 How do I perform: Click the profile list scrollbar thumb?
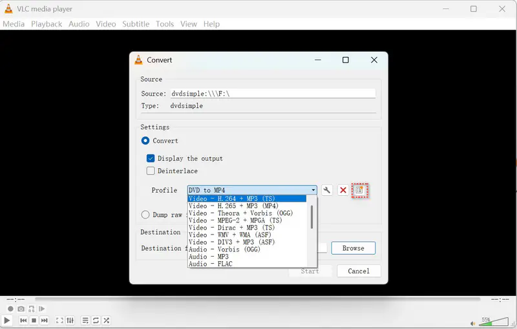coord(311,217)
